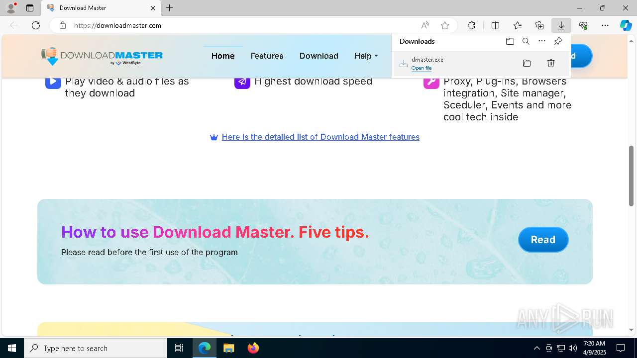Pin the Downloads panel
This screenshot has width=637, height=358.
[558, 41]
